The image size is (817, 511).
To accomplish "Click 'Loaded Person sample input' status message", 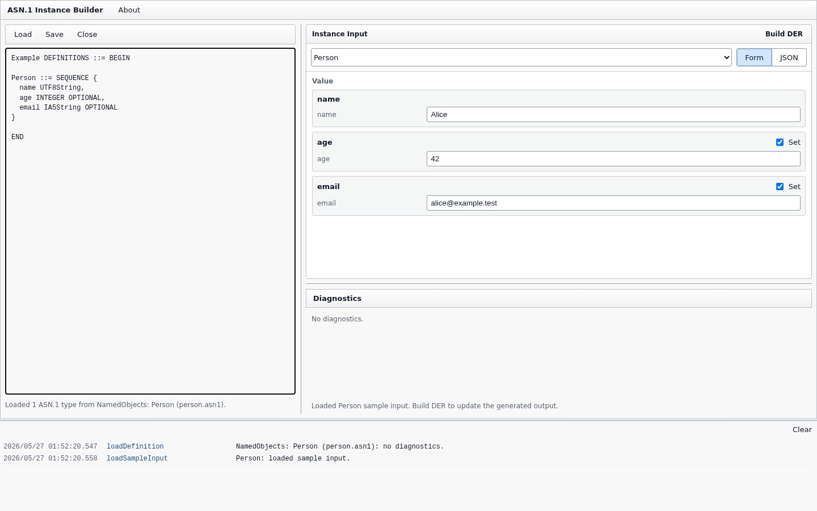I will click(435, 406).
